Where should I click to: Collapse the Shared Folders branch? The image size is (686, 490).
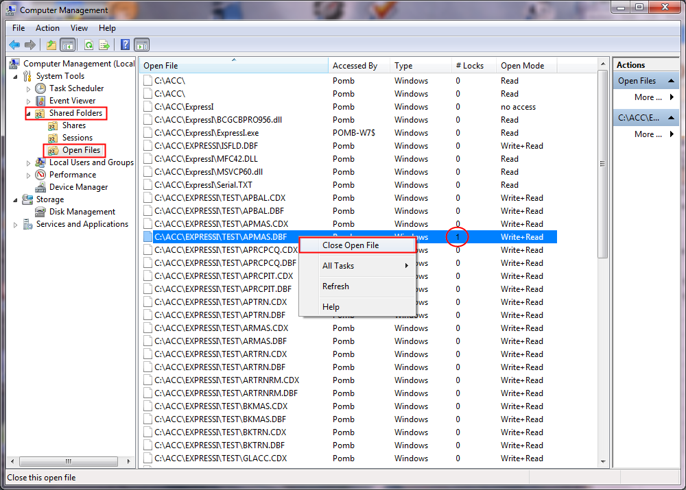(27, 113)
